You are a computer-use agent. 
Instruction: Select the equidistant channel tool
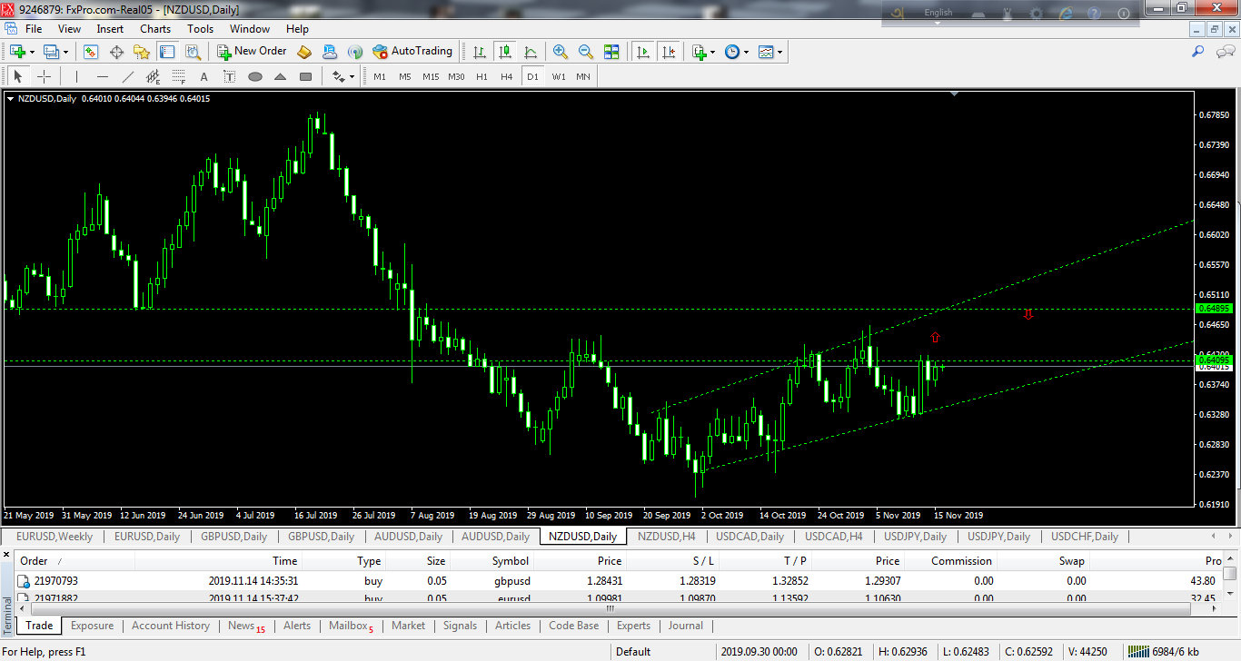pyautogui.click(x=153, y=76)
